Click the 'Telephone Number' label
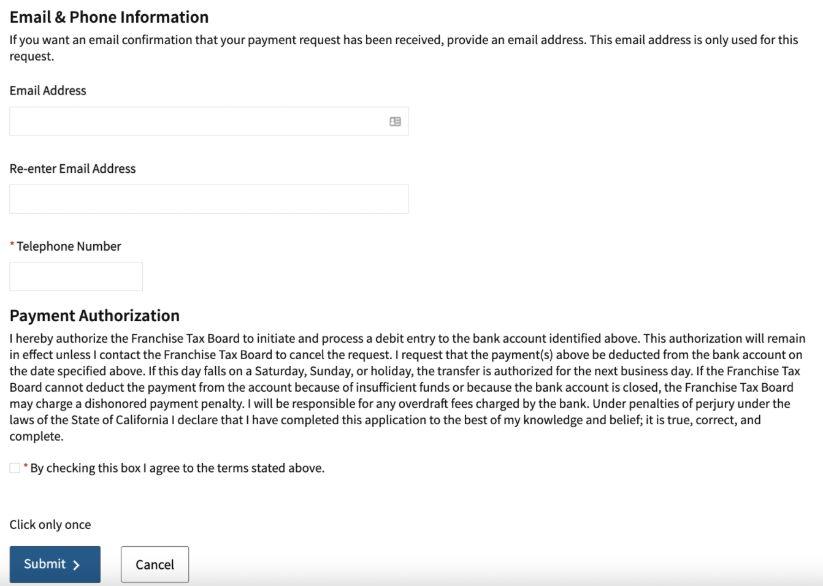 69,246
